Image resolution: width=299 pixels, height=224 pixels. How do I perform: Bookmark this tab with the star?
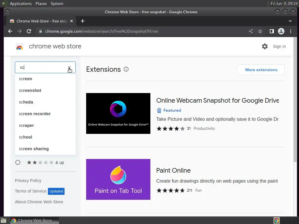pyautogui.click(x=260, y=31)
